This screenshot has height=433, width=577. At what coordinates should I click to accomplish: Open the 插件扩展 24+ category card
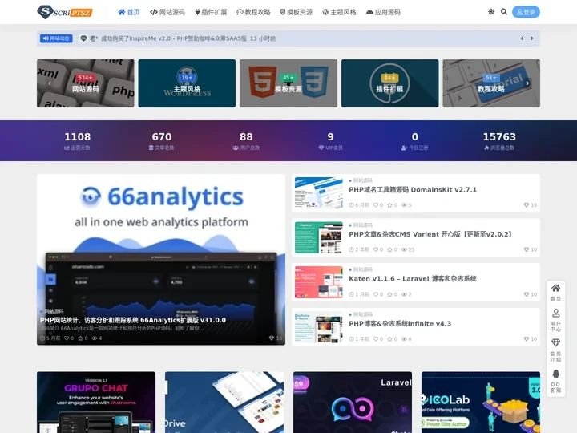[x=389, y=83]
